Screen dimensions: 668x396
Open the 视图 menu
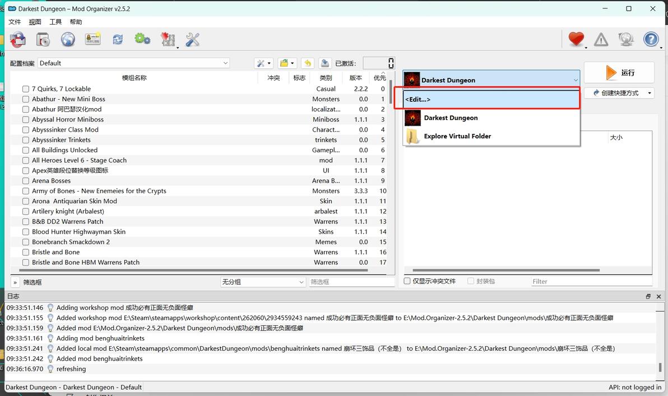click(x=35, y=22)
